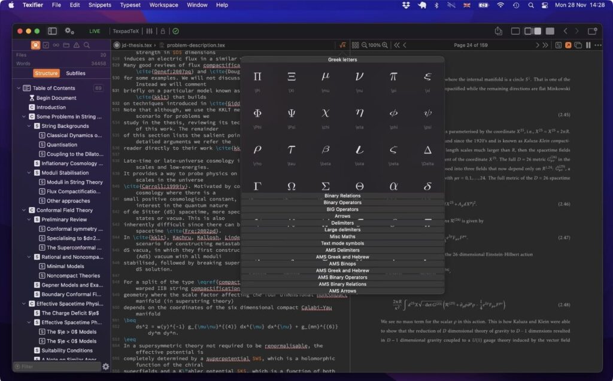Insert the \Delta Greek letter symbol
Viewport: 613px width, 381px height.
(427, 151)
